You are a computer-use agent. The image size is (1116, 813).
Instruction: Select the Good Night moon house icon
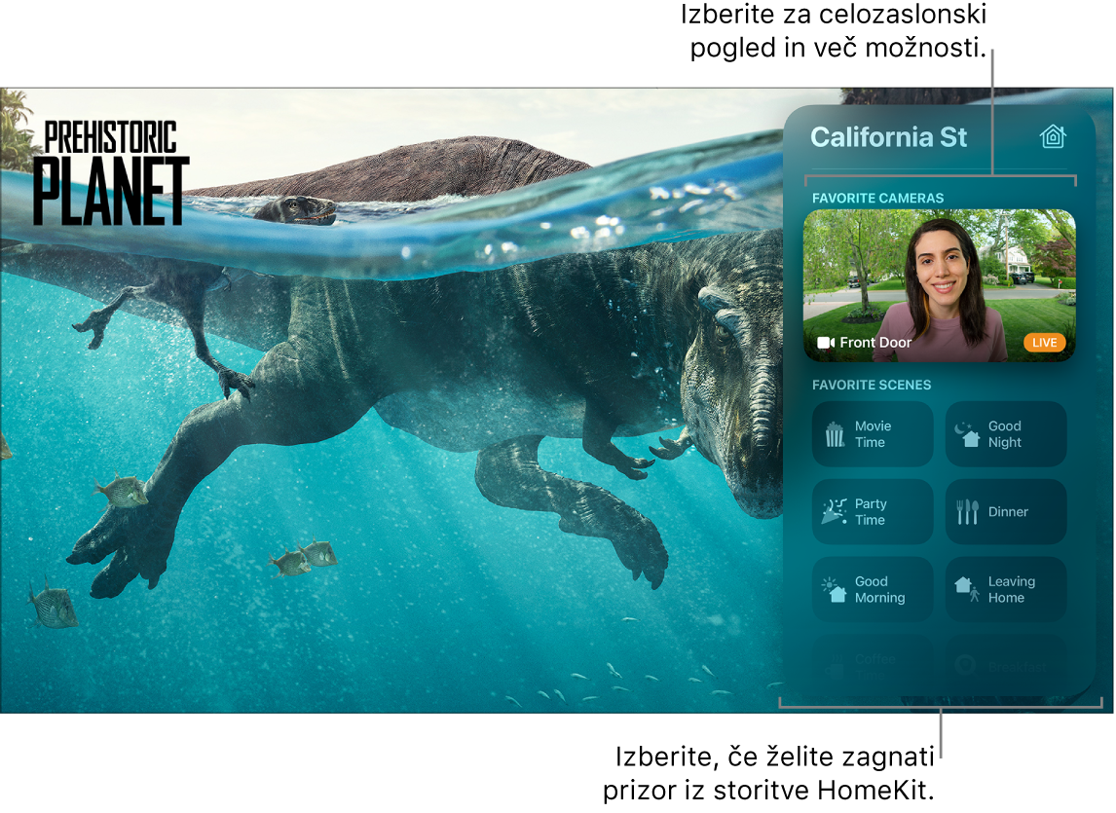[967, 433]
